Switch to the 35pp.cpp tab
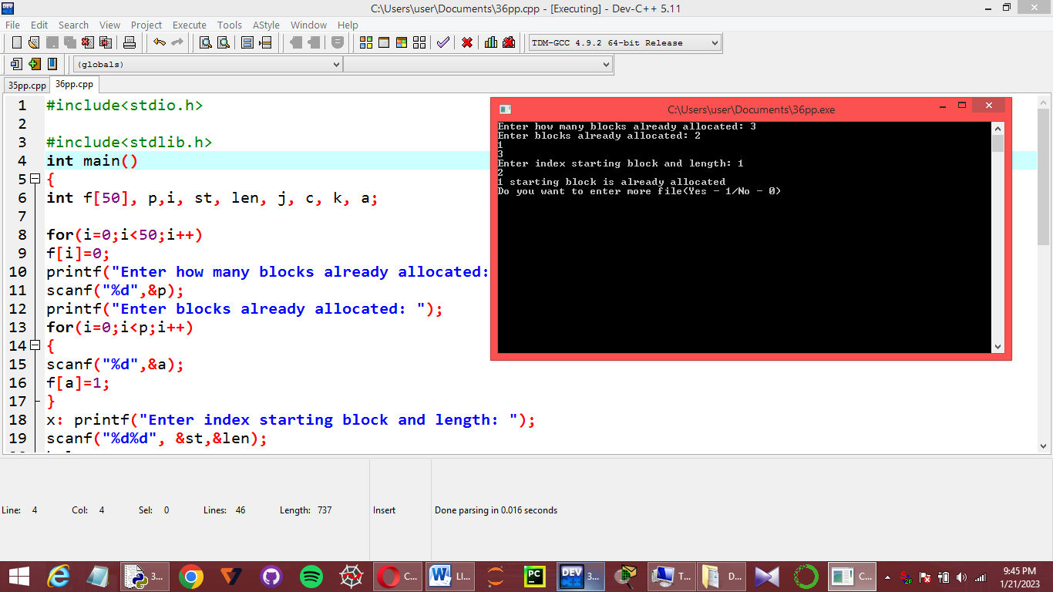Viewport: 1053px width, 592px height. click(x=27, y=86)
